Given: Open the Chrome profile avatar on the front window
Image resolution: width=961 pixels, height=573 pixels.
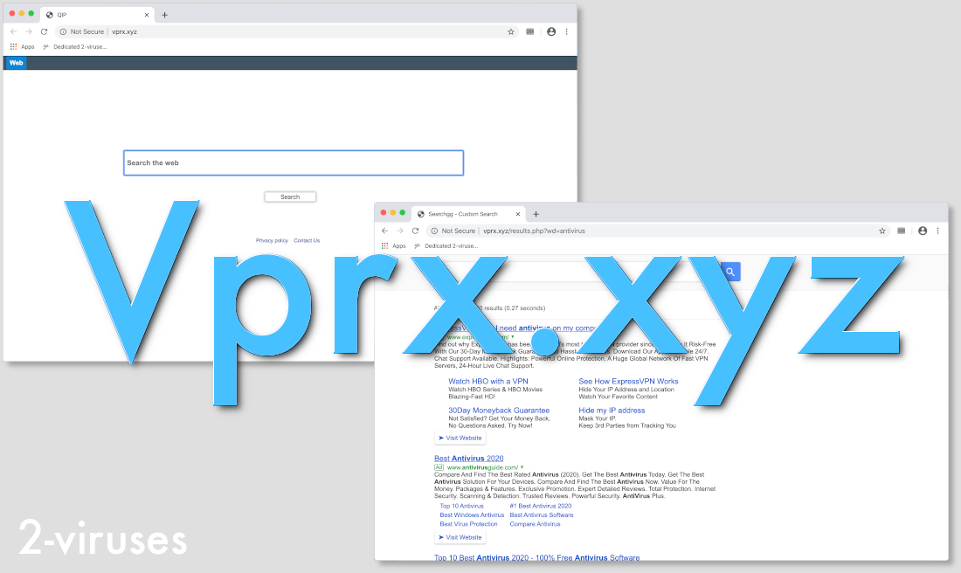Looking at the screenshot, I should coord(923,231).
